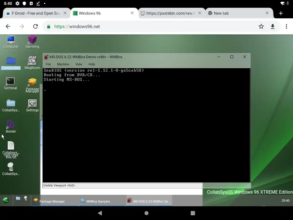Open the Machine menu in WMBox
This screenshot has height=220, width=293.
pos(63,64)
